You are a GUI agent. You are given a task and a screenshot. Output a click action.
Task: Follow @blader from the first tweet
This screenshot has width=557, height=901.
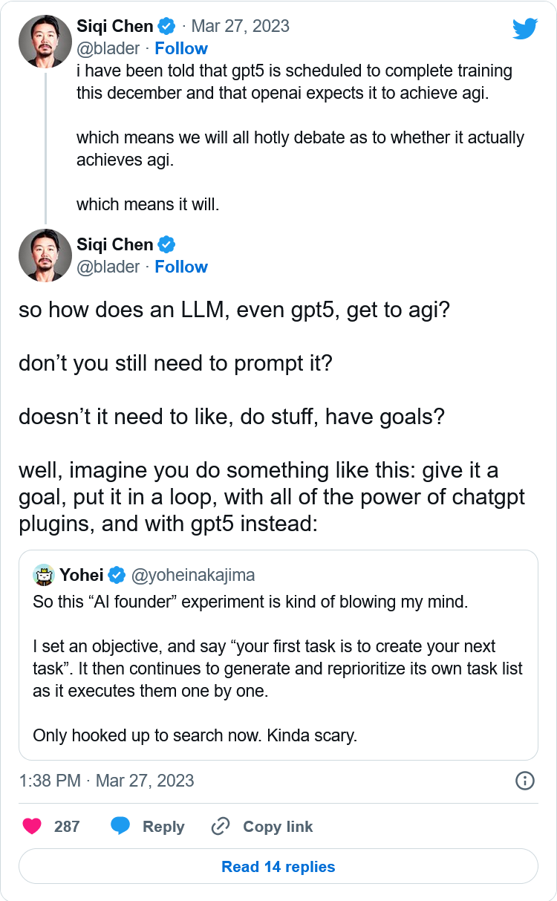[x=180, y=48]
